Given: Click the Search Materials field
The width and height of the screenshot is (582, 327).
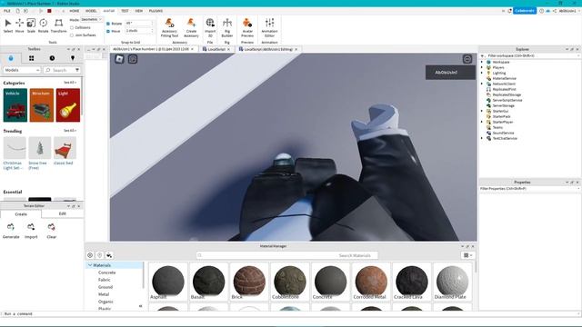Looking at the screenshot, I should click(x=287, y=255).
